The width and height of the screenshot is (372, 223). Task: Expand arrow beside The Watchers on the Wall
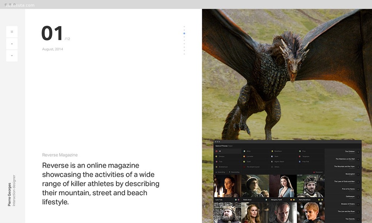358,160
